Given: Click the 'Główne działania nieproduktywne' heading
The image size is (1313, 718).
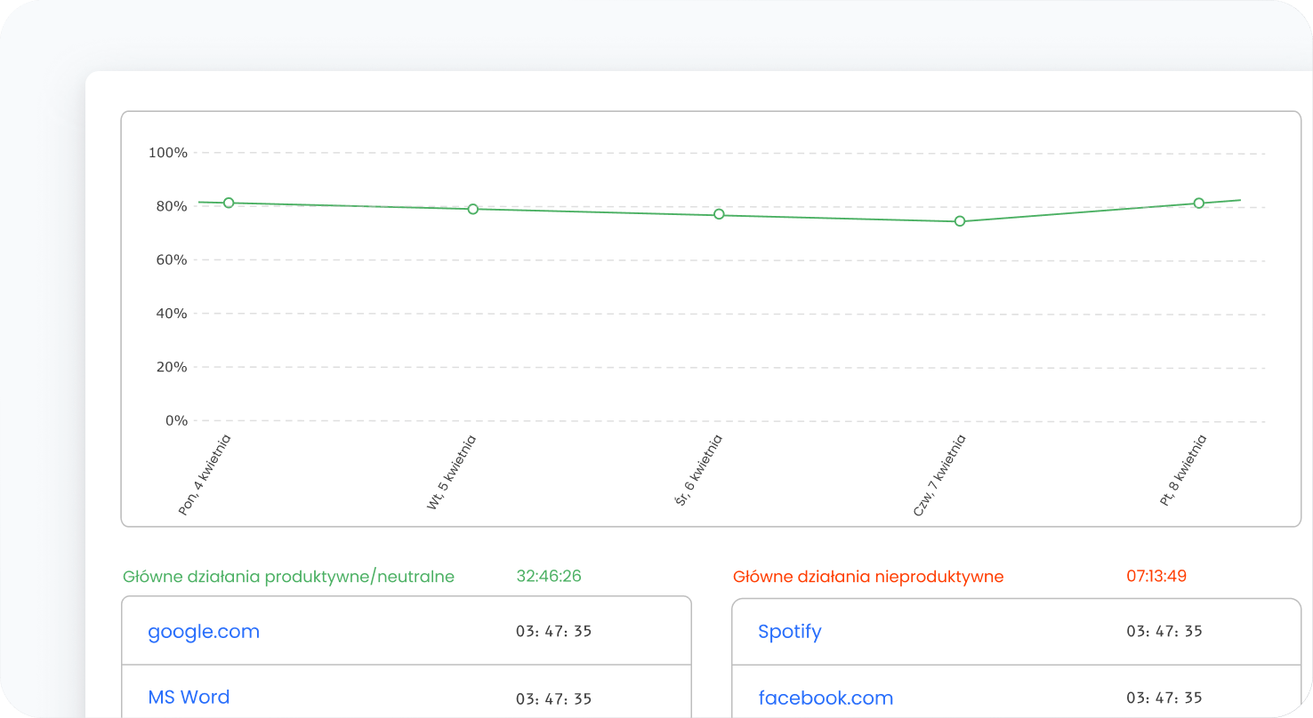Looking at the screenshot, I should [868, 577].
